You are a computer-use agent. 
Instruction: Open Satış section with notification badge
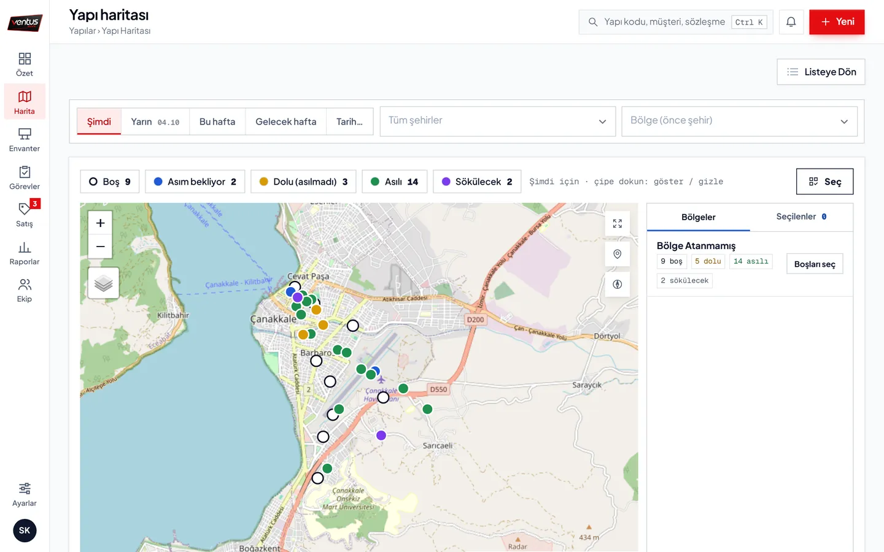[25, 215]
